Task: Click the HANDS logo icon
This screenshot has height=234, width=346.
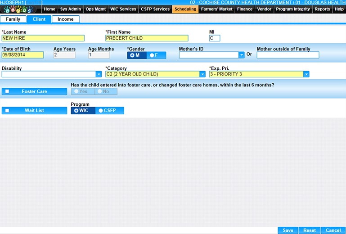Action: 21,9
